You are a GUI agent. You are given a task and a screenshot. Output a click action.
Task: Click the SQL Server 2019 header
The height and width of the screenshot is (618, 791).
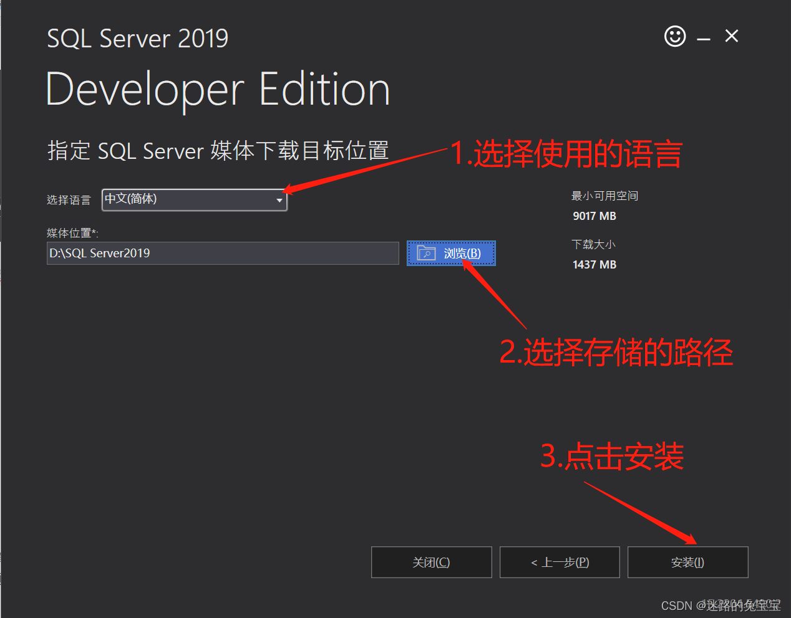137,38
